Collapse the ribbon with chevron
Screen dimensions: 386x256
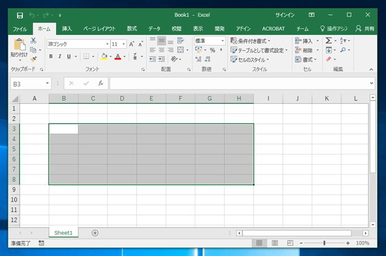point(371,70)
